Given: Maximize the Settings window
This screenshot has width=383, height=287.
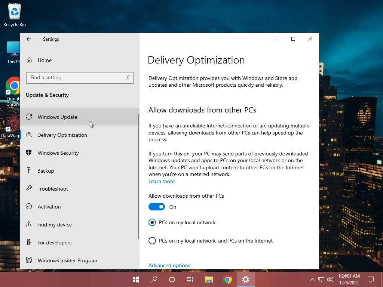Looking at the screenshot, I should [x=293, y=39].
